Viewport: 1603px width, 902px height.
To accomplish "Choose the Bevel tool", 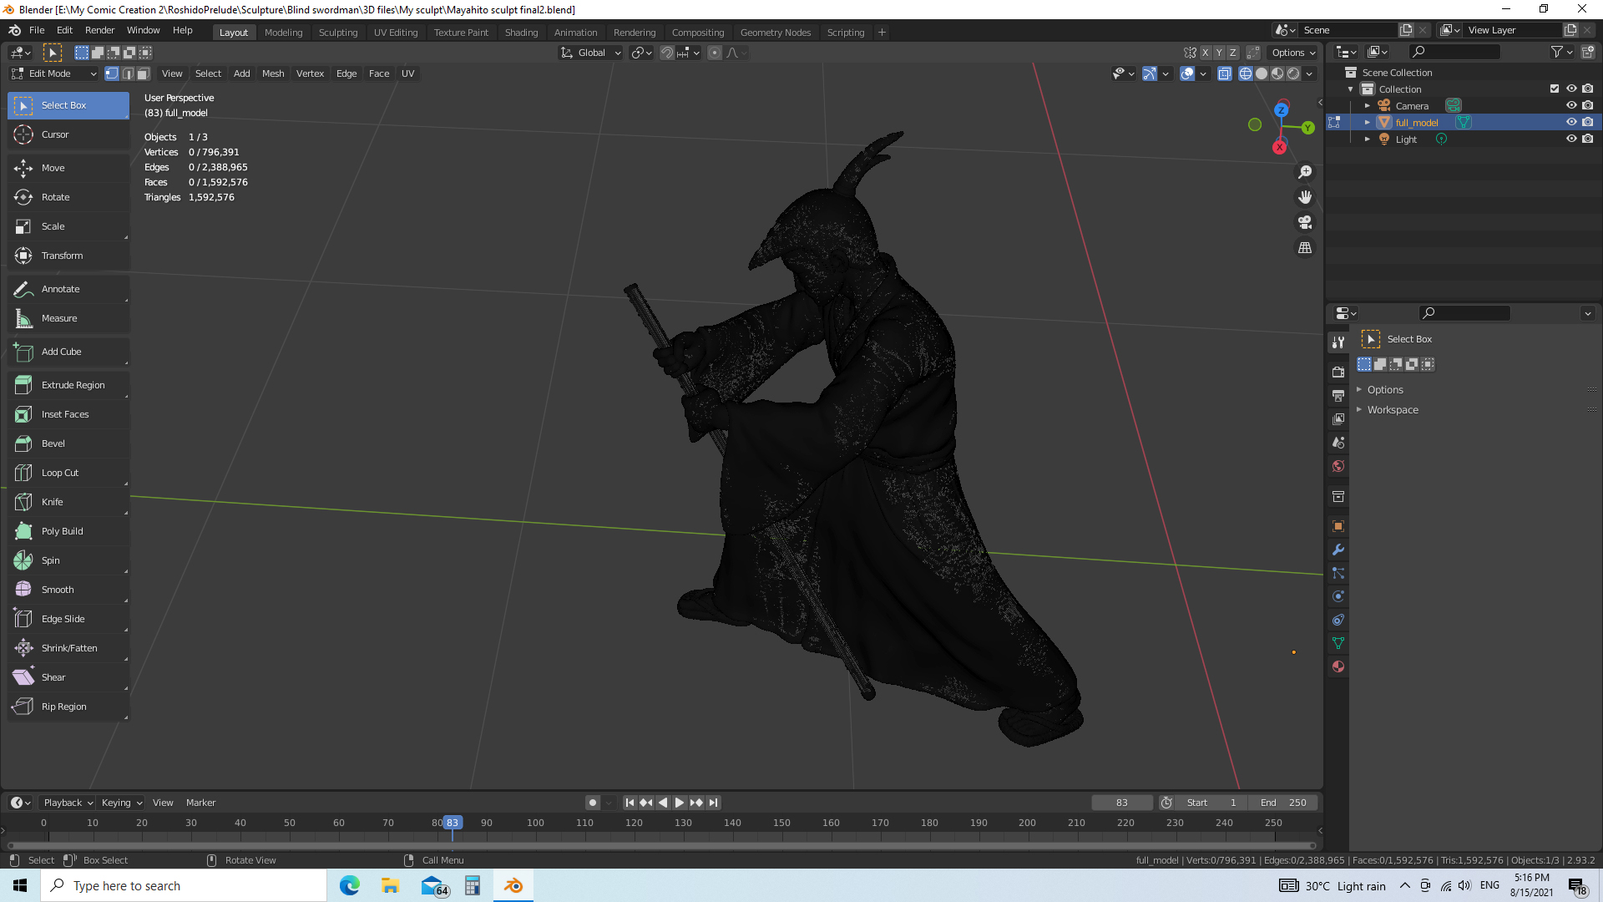I will point(68,443).
